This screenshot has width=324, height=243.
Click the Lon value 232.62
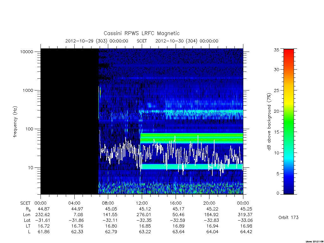[43, 215]
